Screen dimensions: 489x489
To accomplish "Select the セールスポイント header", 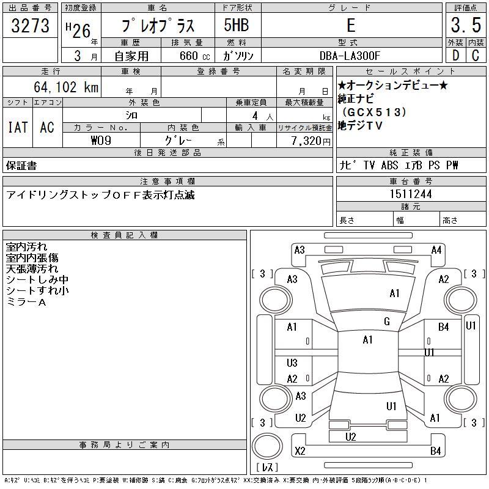I will [411, 72].
